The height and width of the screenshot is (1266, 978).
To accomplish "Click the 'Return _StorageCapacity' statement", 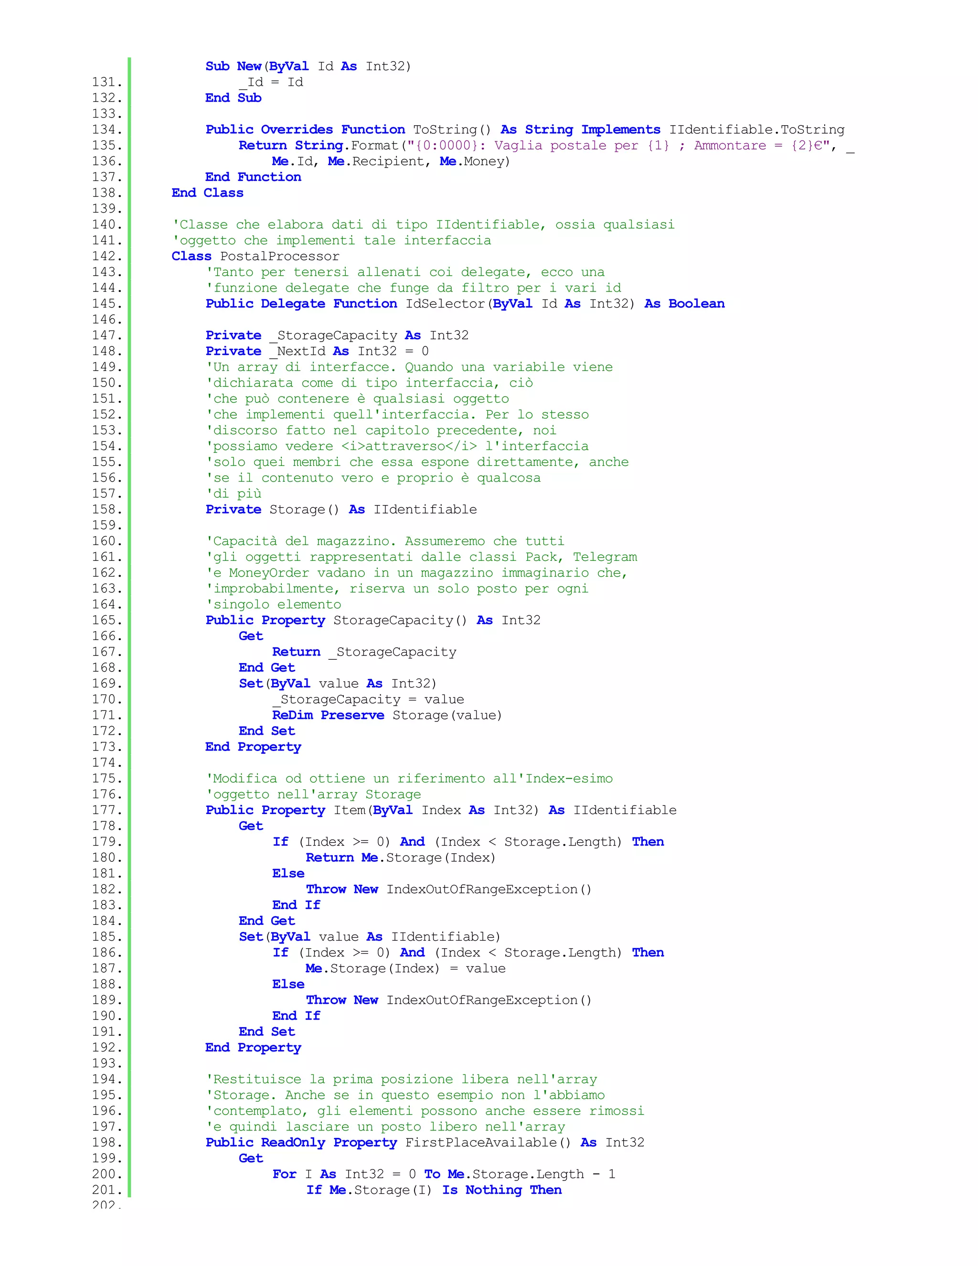I will (364, 652).
